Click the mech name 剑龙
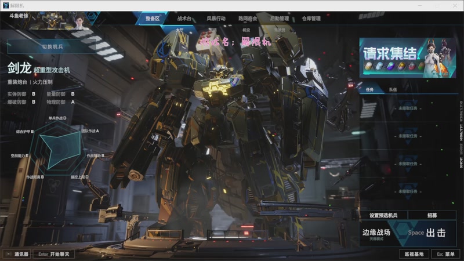 click(19, 68)
